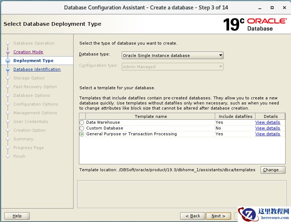Click the Custom Database template name

tap(105, 128)
